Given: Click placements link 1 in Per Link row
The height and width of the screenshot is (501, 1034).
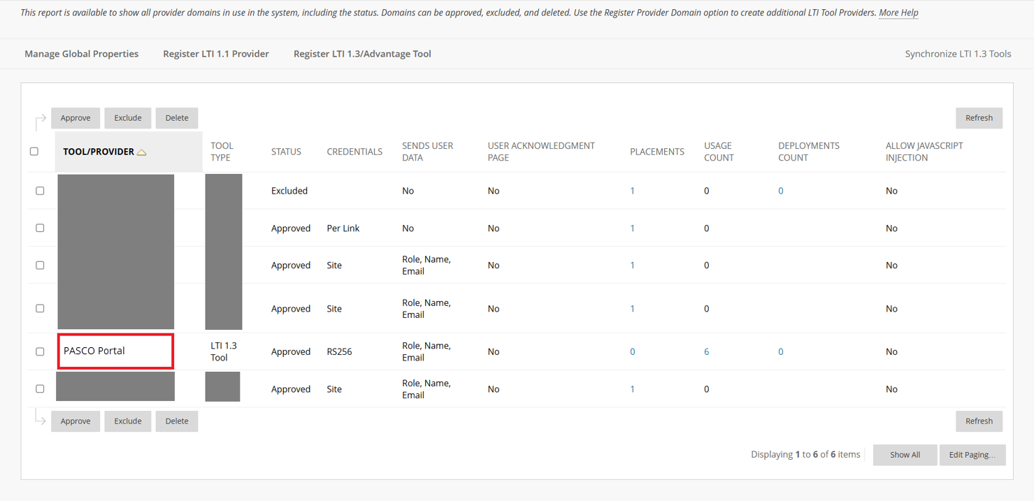Looking at the screenshot, I should (633, 228).
